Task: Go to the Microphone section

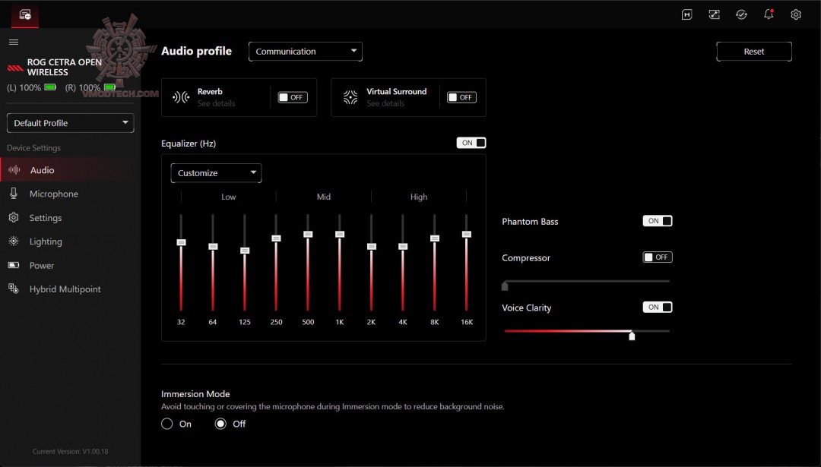Action: click(x=70, y=194)
